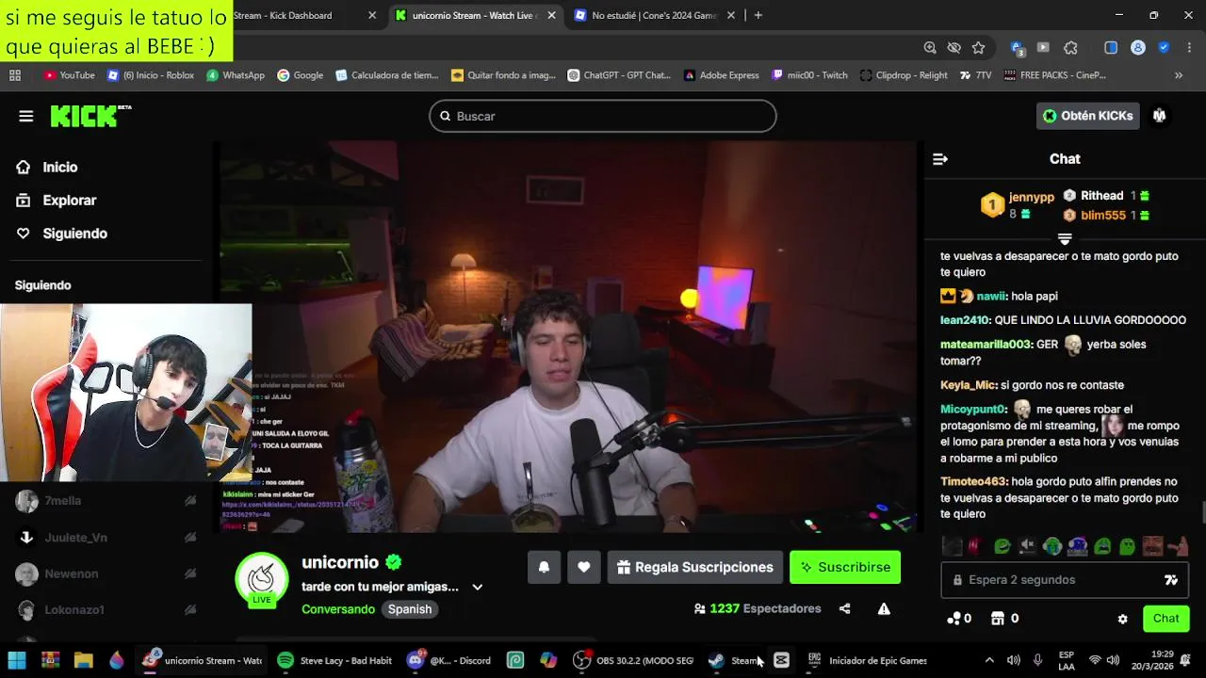The width and height of the screenshot is (1206, 678).
Task: Open Discord from the taskbar
Action: (x=448, y=660)
